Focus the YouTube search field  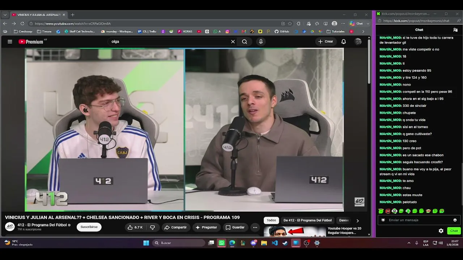click(170, 42)
